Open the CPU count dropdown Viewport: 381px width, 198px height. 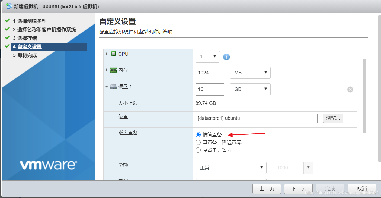[207, 57]
